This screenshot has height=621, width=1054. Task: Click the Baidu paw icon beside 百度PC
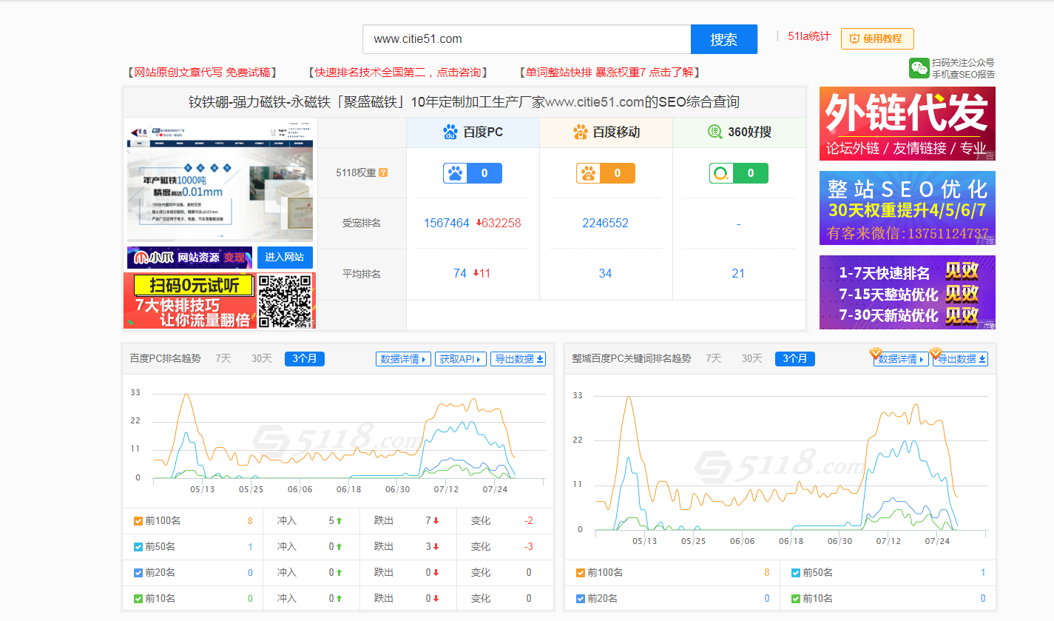[450, 132]
